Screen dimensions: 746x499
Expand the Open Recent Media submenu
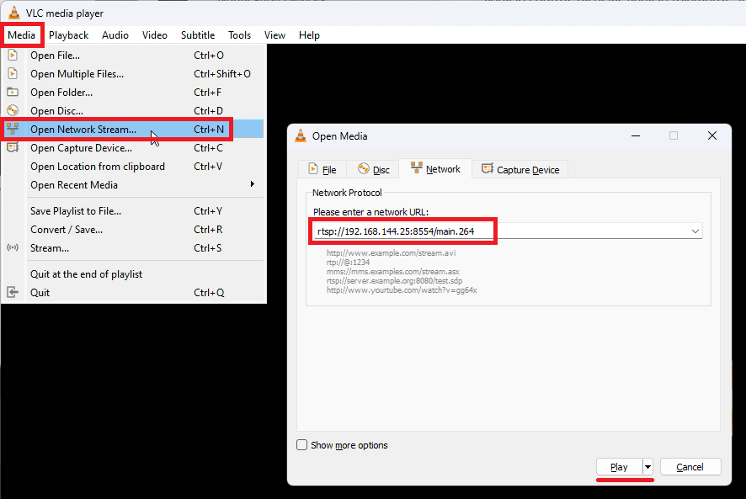click(x=252, y=185)
